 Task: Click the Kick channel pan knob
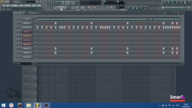17,19
